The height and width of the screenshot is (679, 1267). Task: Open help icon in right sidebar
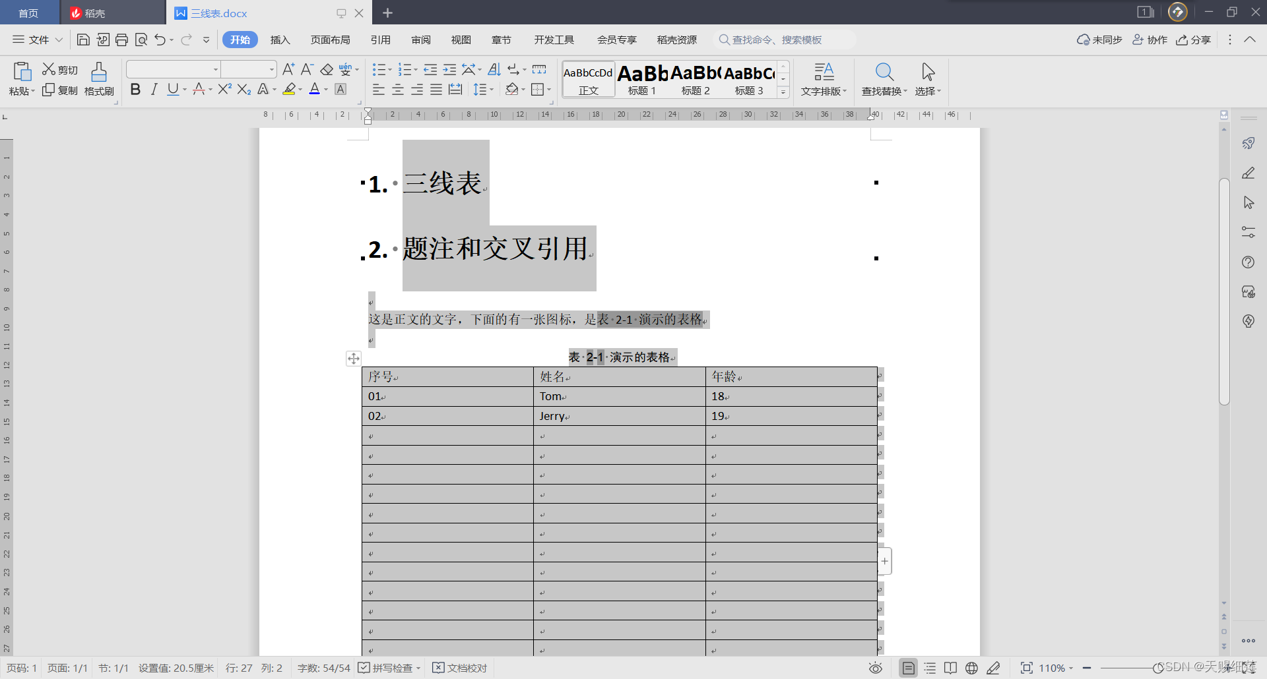pyautogui.click(x=1248, y=262)
